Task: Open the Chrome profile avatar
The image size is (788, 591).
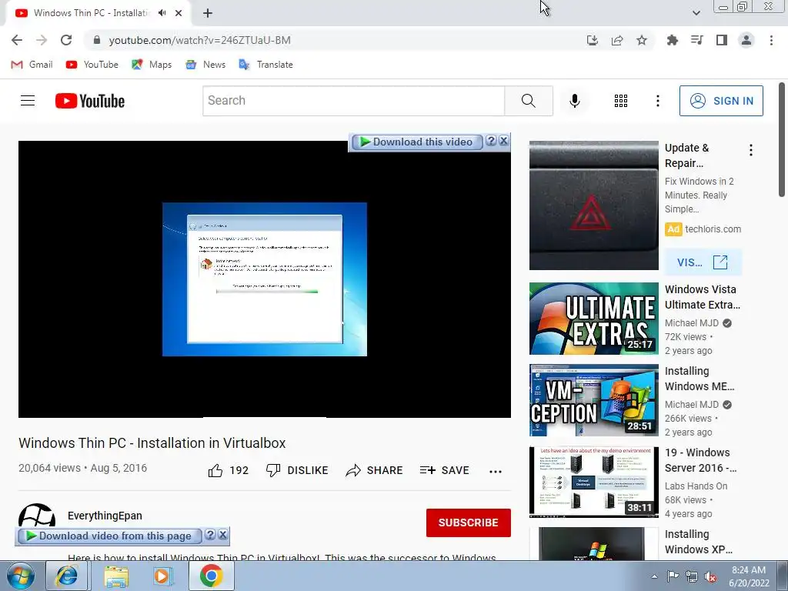Action: pos(746,40)
